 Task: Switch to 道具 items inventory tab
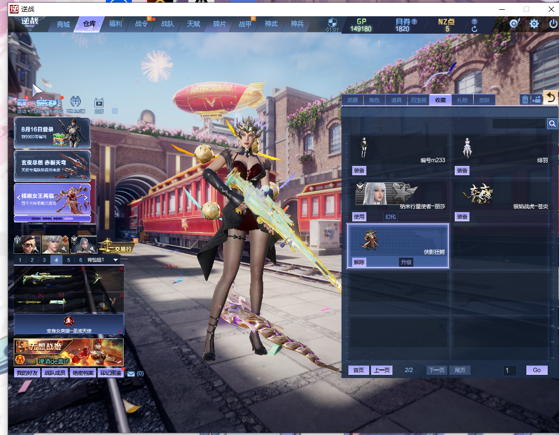[396, 100]
